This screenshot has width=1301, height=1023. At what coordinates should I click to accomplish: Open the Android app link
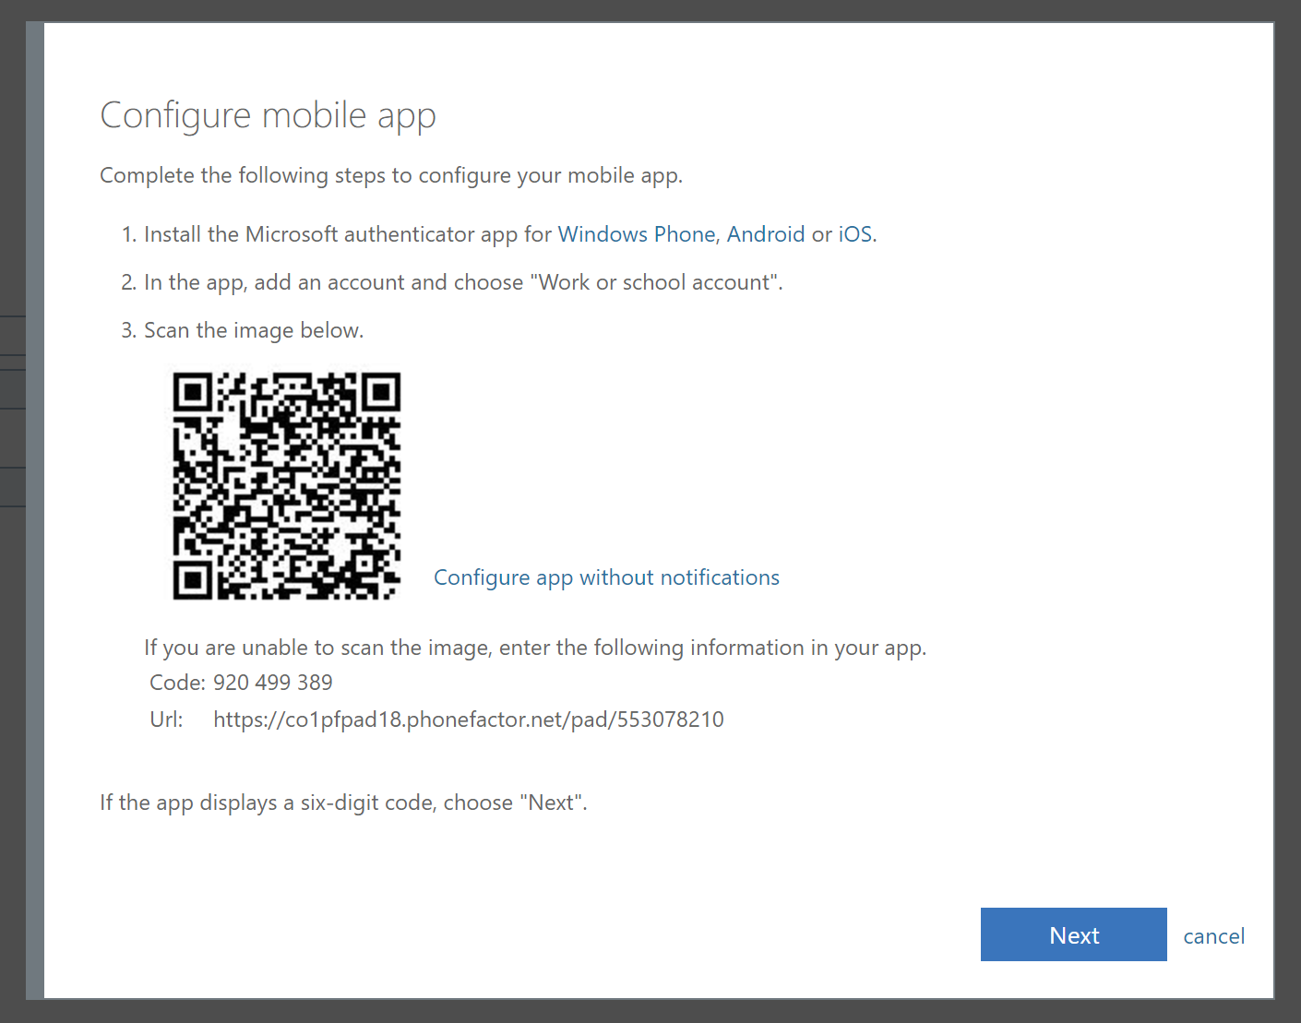pos(766,234)
